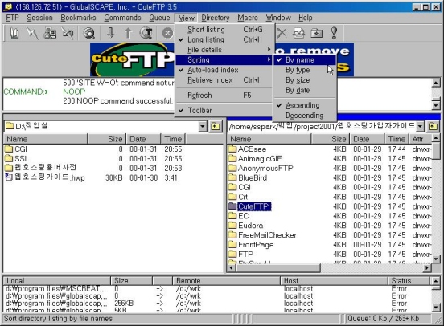Click the local pane parent folder button

[x=216, y=126]
